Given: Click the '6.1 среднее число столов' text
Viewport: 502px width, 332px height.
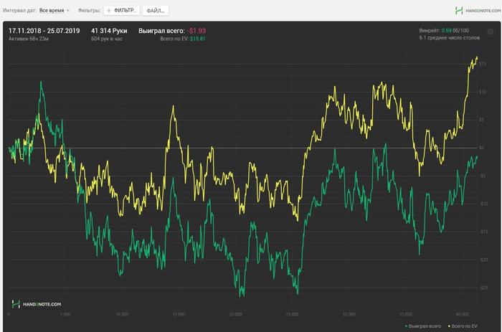Looking at the screenshot, I should pos(450,38).
